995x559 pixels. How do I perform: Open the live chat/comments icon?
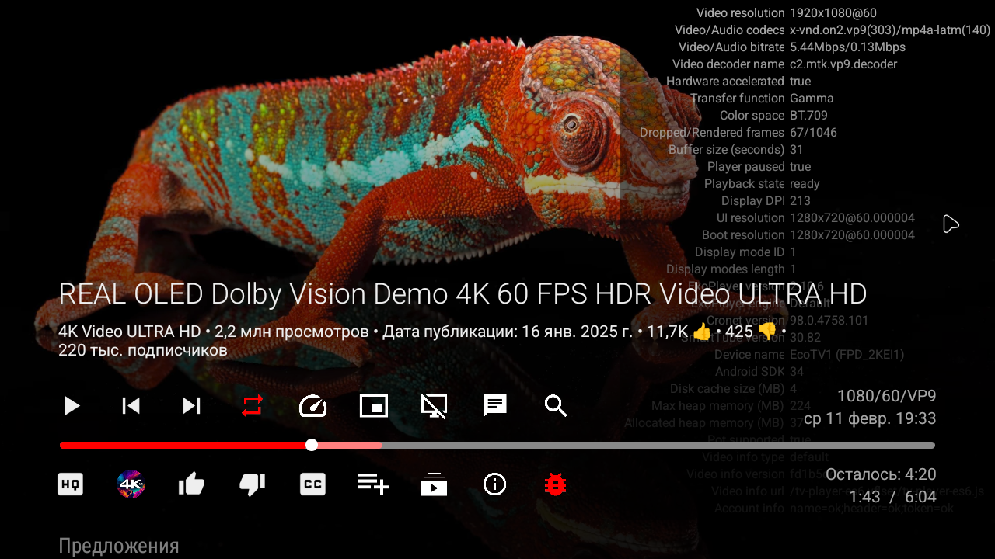(495, 406)
